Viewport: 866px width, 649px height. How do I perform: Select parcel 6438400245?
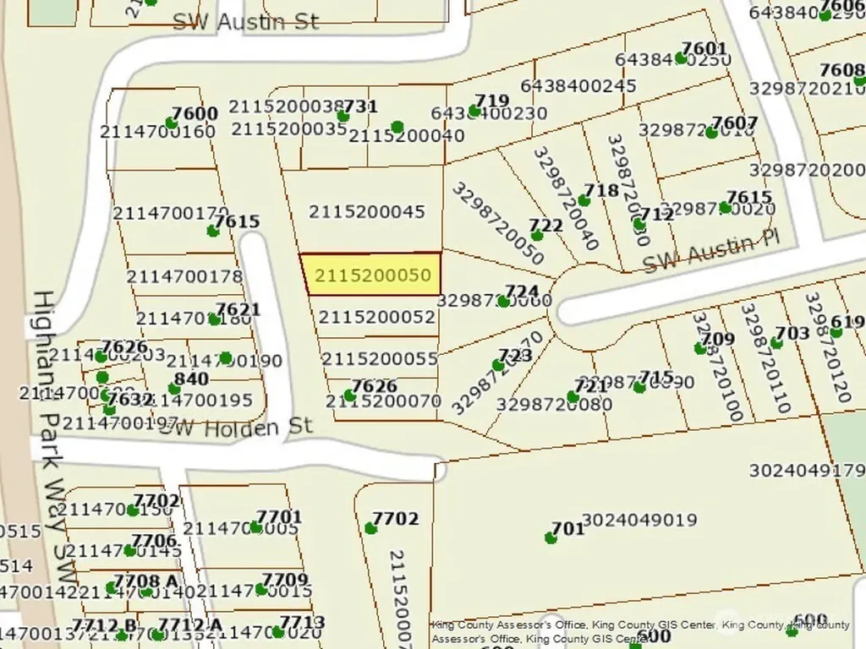[x=578, y=86]
